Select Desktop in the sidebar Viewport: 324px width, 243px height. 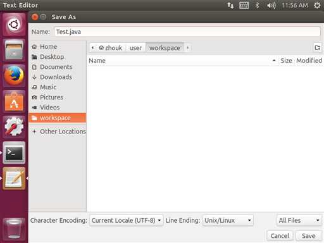click(58, 57)
